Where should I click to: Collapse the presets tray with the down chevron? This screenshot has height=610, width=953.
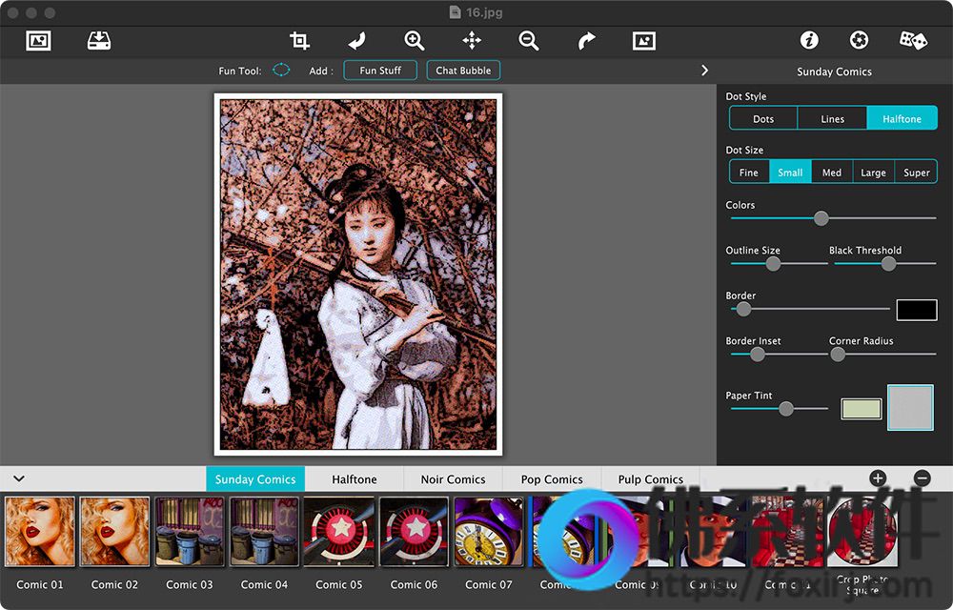pyautogui.click(x=18, y=478)
